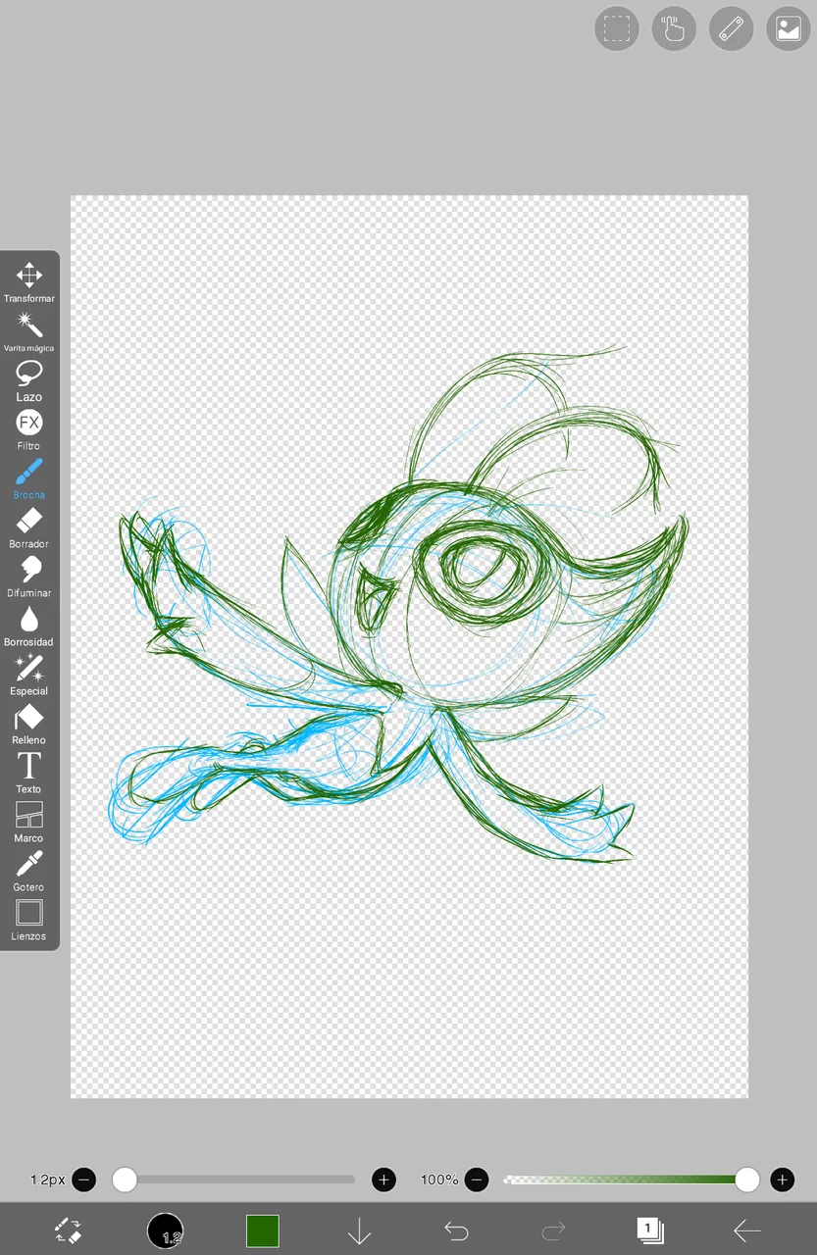Image resolution: width=817 pixels, height=1255 pixels.
Task: Open the selection area dashed-square icon
Action: tap(617, 28)
